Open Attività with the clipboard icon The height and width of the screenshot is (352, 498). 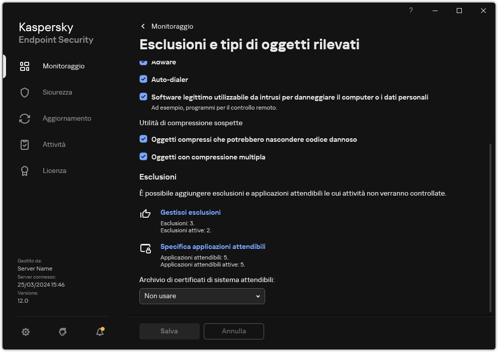click(24, 144)
